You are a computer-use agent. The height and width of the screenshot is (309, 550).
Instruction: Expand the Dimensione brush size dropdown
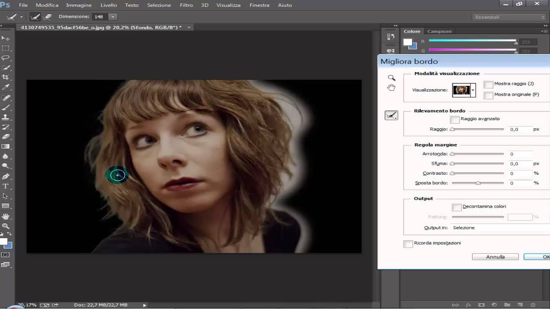pyautogui.click(x=113, y=17)
